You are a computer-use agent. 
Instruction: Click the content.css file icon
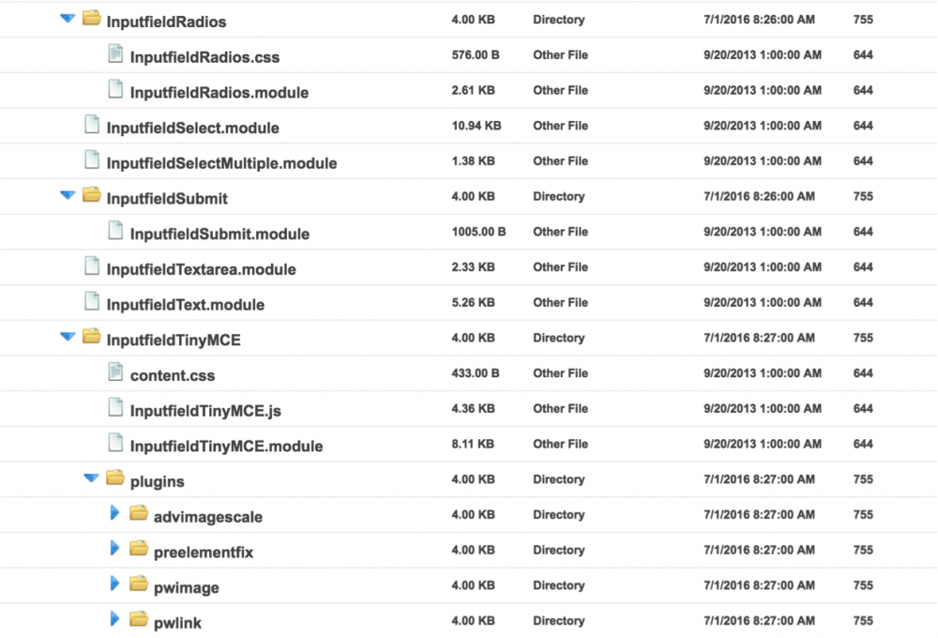[115, 373]
